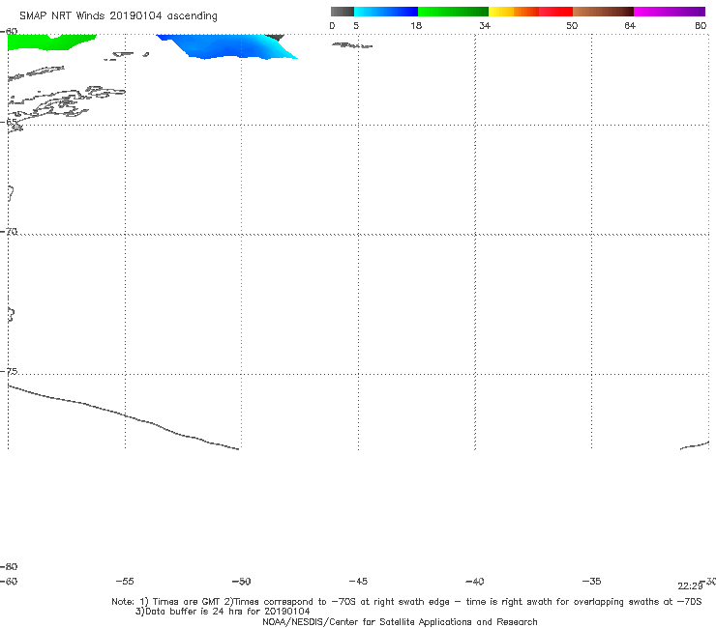Click the note 'Data buffer is 24 hrs for 20190104'
Viewport: 716px width, 628px height.
[x=223, y=612]
